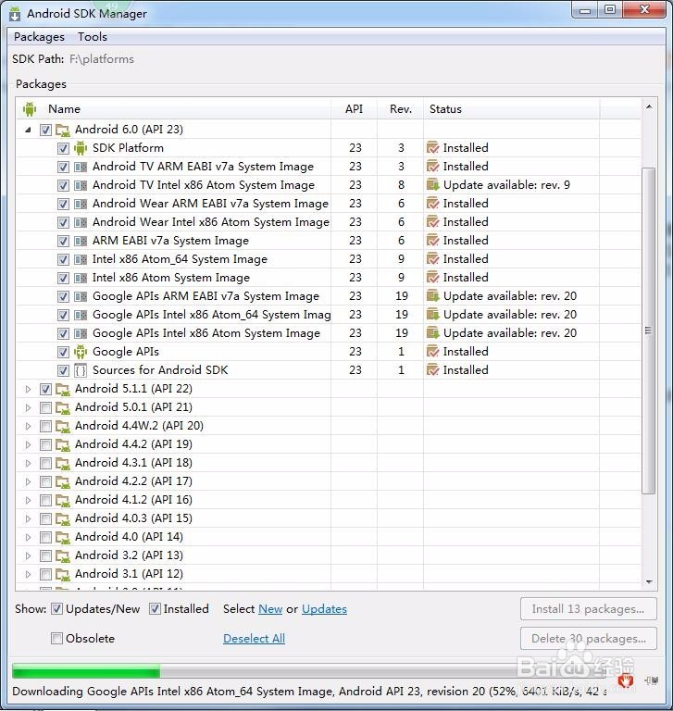Click the Android TV ARM EABI system image icon
Viewport: 673px width, 711px height.
click(x=81, y=167)
